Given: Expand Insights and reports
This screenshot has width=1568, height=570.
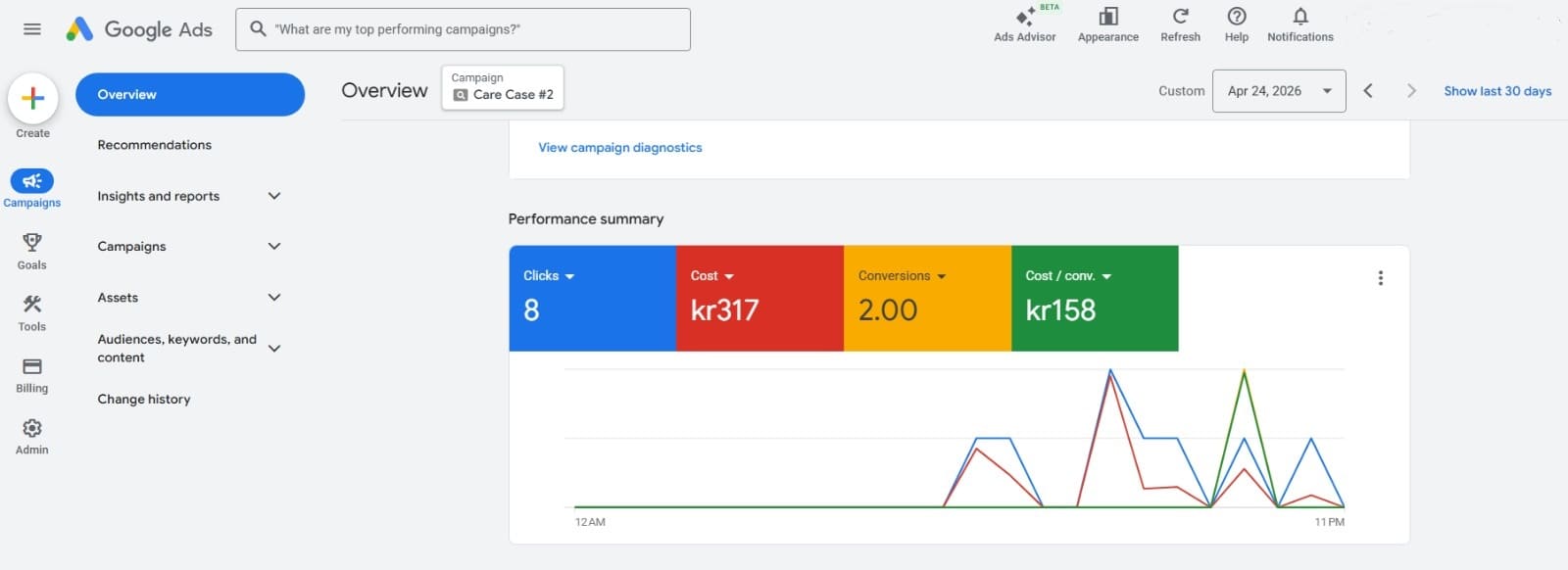Looking at the screenshot, I should [x=274, y=196].
